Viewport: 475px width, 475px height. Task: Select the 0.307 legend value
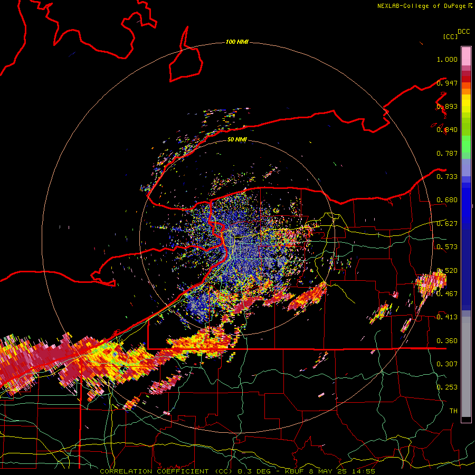447,364
